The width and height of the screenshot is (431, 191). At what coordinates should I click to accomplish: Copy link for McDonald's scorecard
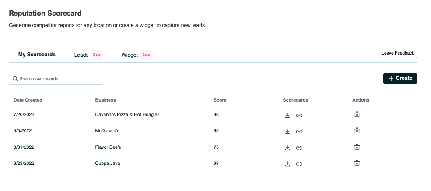(299, 131)
